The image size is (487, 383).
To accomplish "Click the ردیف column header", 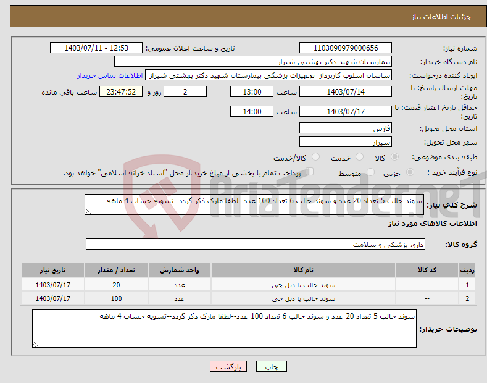I will pos(467,270).
